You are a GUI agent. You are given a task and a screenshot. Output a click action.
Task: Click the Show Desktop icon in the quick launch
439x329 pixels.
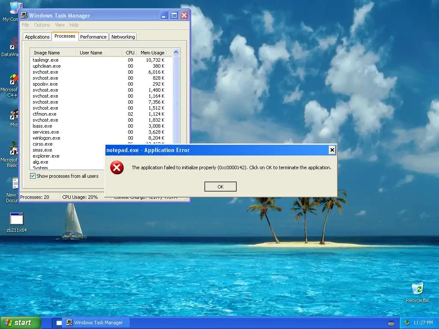tap(59, 323)
